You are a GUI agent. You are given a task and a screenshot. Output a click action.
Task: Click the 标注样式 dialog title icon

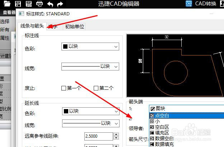tap(22, 14)
